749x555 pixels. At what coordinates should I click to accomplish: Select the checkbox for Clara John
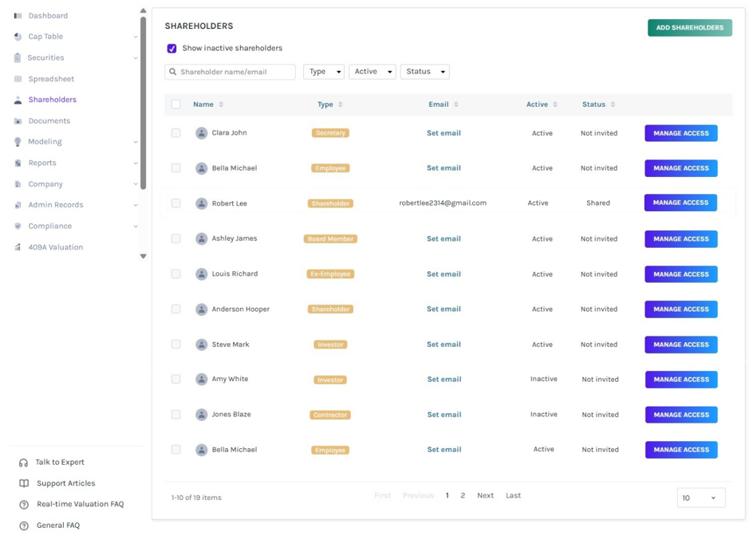pyautogui.click(x=175, y=133)
